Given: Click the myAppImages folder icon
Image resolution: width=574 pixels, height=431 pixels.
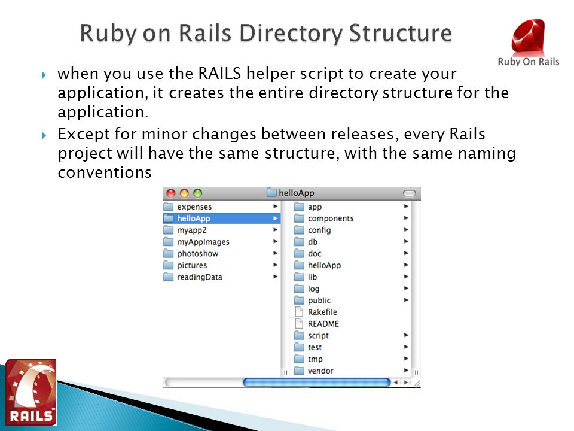Looking at the screenshot, I should 169,241.
